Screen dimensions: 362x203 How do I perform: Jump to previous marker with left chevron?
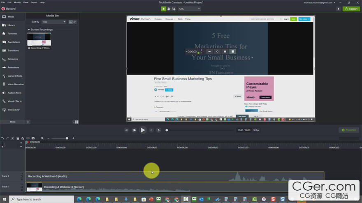pyautogui.click(x=151, y=130)
